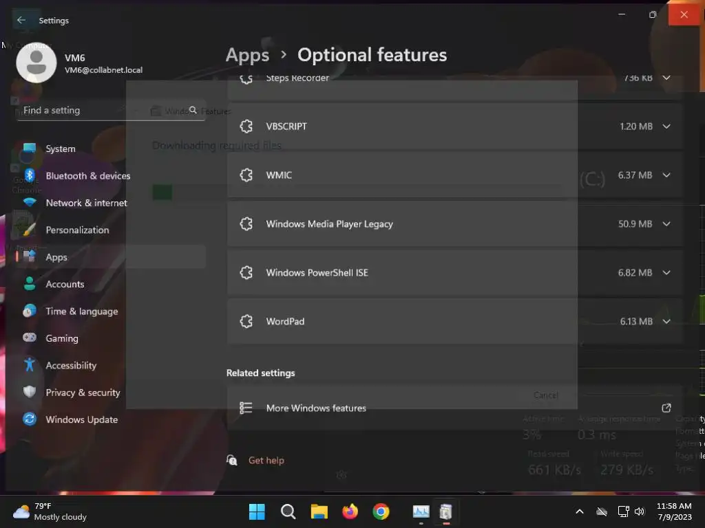
Task: Expand the WordPad feature chevron
Action: 666,322
